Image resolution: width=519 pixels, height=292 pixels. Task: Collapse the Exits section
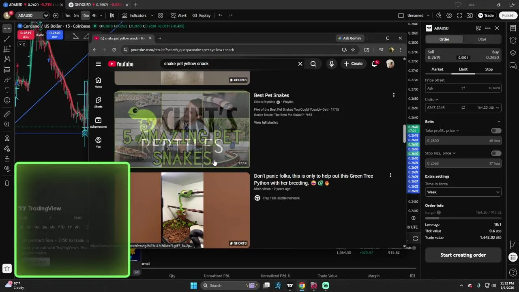coord(499,122)
